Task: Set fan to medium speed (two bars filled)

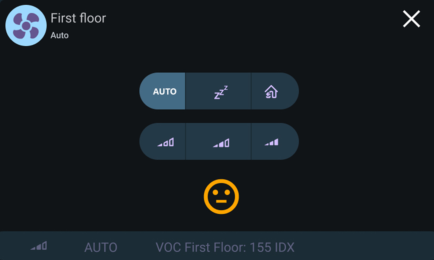Action: click(221, 143)
